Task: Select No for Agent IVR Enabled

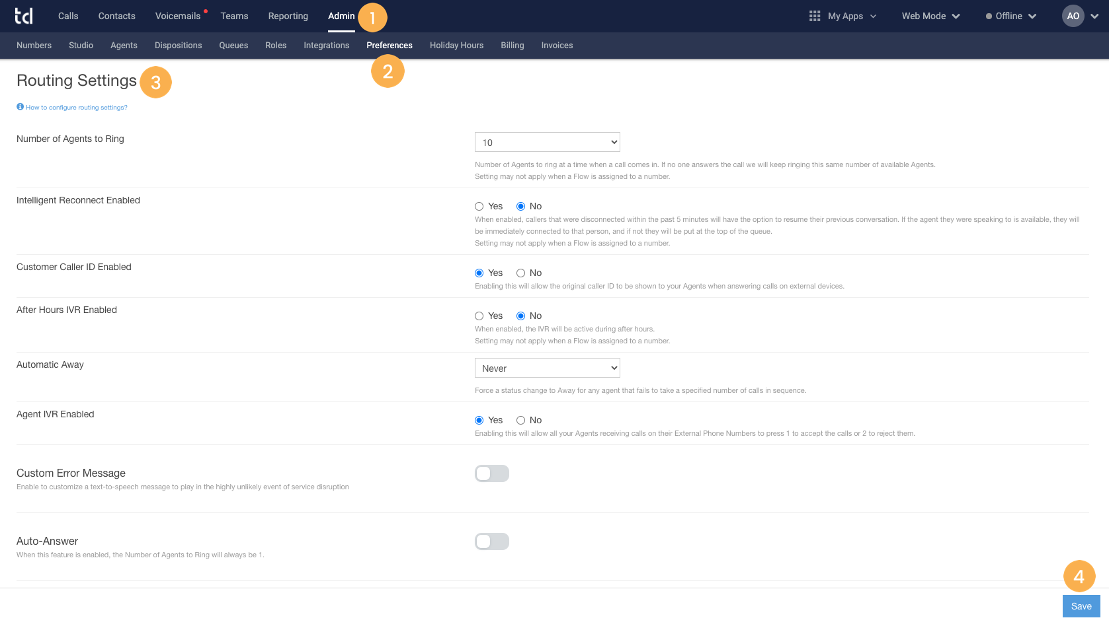Action: point(521,421)
